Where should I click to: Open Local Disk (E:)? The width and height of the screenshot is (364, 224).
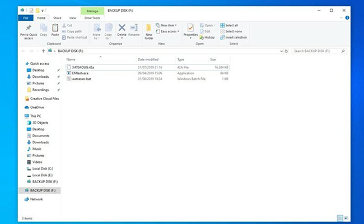click(x=40, y=175)
